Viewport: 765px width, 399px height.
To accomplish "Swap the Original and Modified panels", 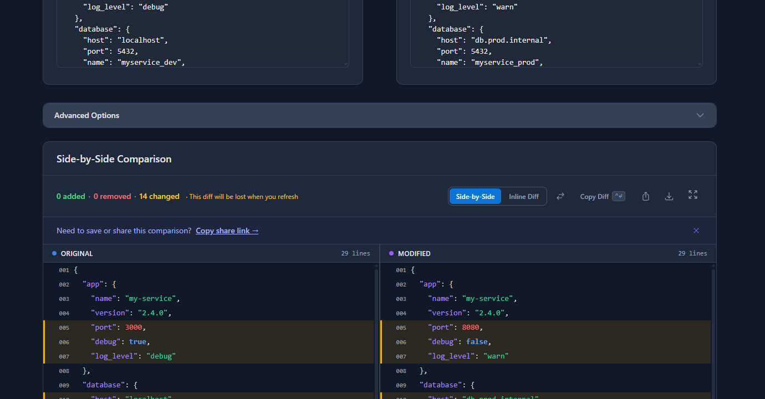I will 560,196.
